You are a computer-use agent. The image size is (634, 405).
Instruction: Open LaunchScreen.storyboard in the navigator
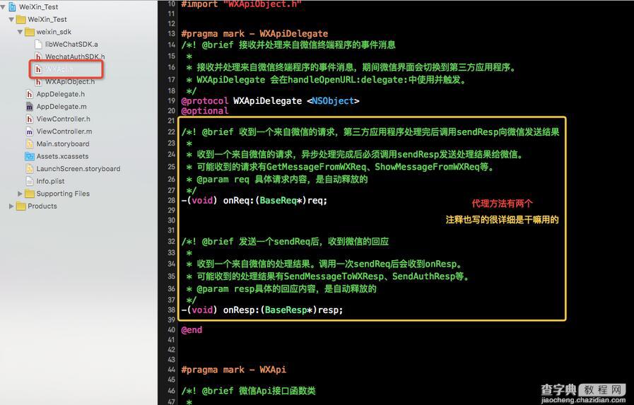[78, 169]
